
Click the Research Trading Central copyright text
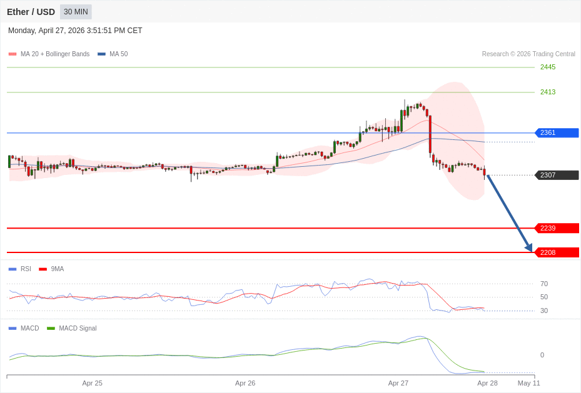pyautogui.click(x=528, y=54)
